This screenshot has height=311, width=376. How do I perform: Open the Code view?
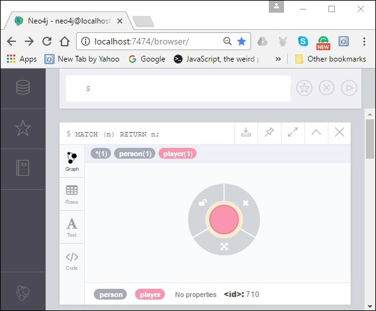click(x=72, y=261)
